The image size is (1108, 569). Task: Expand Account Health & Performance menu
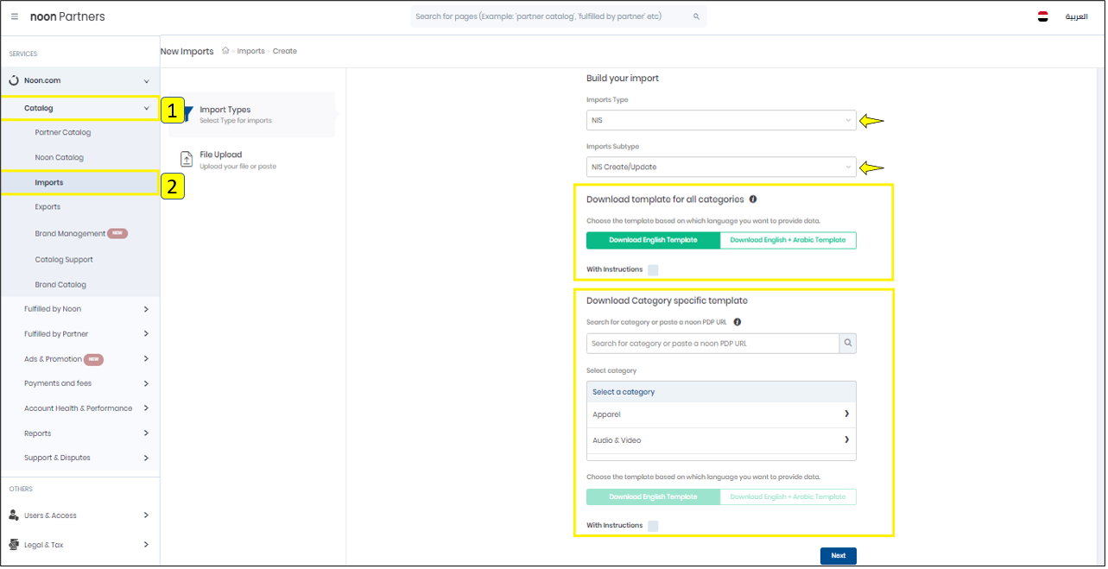point(146,408)
